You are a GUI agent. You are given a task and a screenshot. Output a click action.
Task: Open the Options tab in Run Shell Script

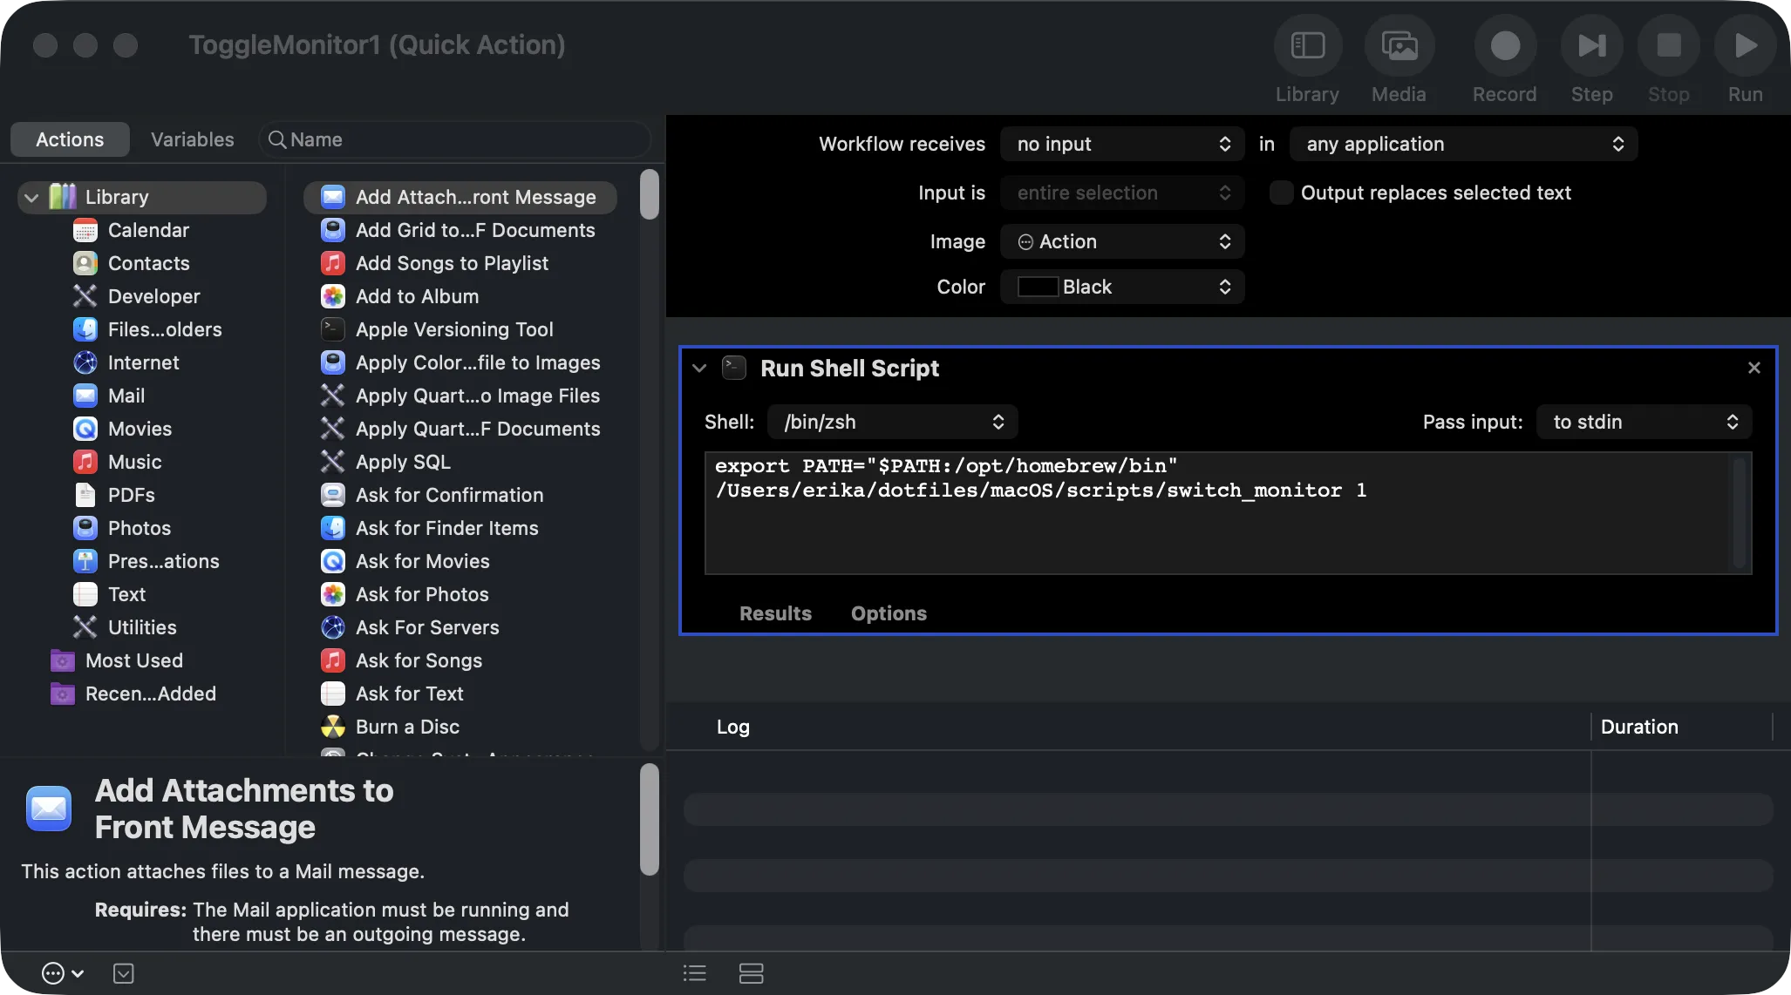pyautogui.click(x=889, y=613)
